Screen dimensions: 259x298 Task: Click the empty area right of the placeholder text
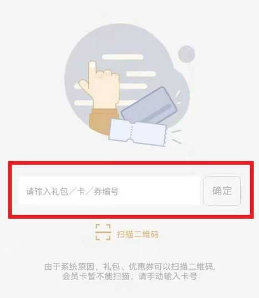pyautogui.click(x=159, y=191)
